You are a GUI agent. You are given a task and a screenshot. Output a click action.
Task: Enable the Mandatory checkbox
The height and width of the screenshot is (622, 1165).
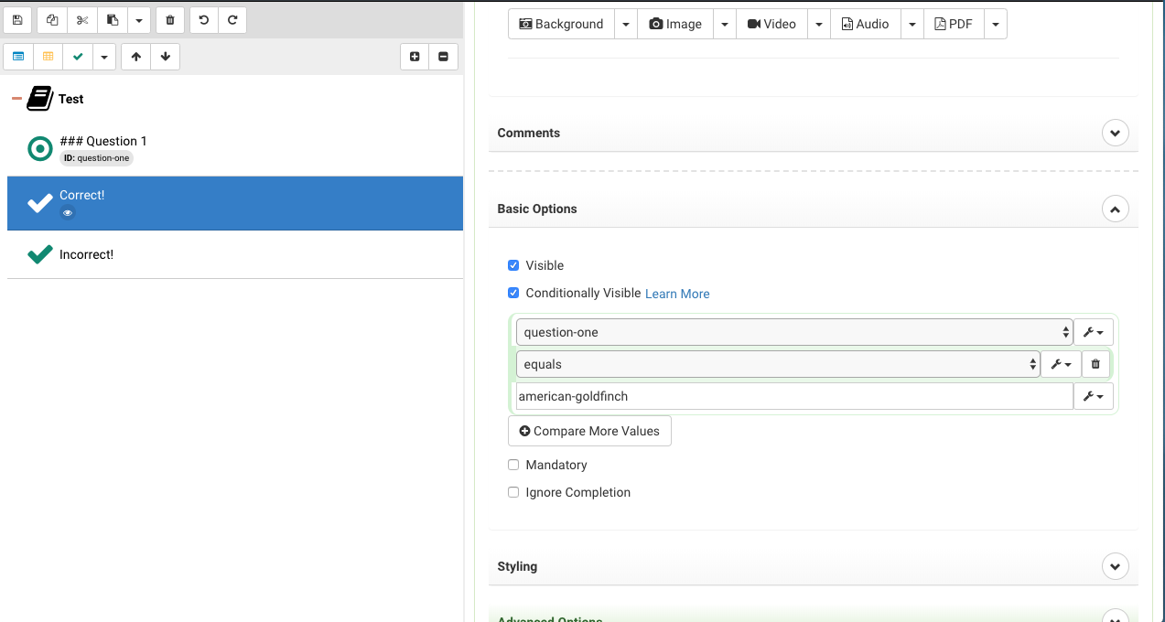[513, 465]
